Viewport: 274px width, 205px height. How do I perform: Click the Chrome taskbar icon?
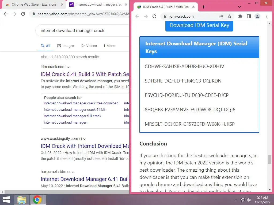click(x=37, y=200)
